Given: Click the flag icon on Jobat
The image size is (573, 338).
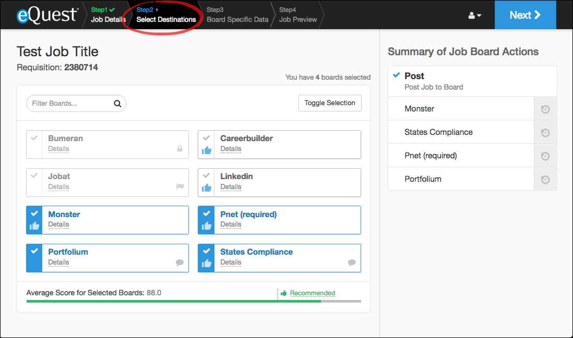Looking at the screenshot, I should 180,187.
